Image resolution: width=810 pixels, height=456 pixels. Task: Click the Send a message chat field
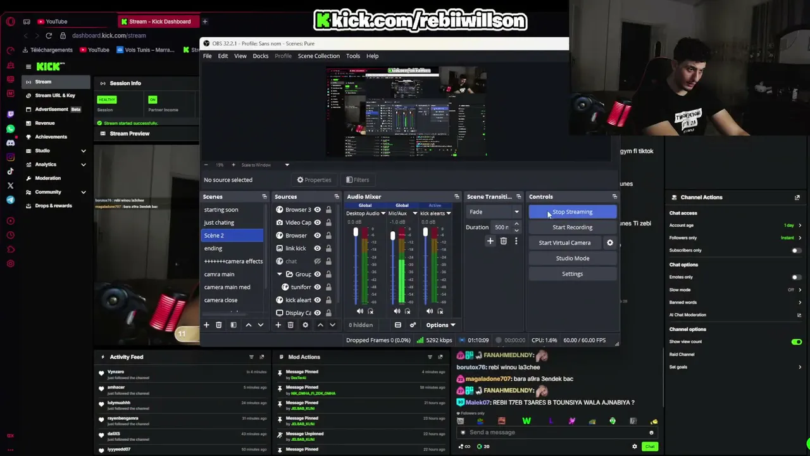point(557,433)
